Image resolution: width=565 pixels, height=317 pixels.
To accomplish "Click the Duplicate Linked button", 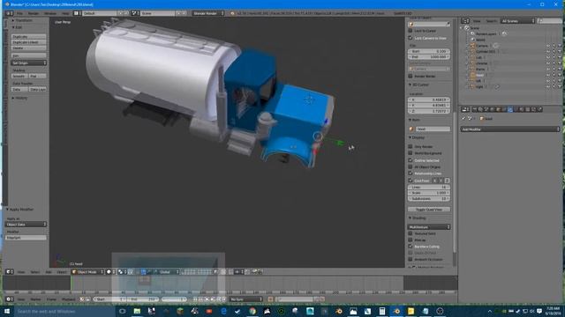I will (29, 42).
